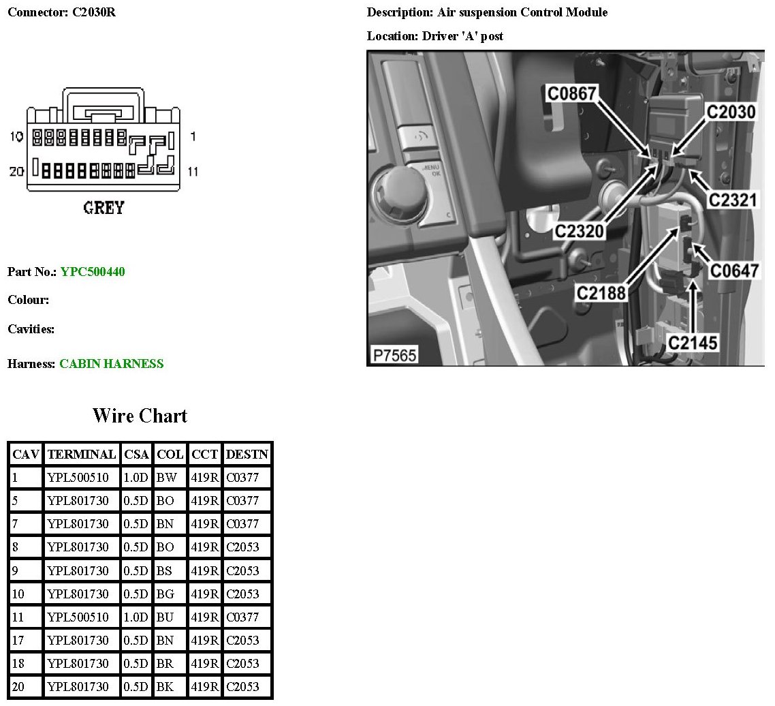
Task: Select the C2030 callout label
Action: pyautogui.click(x=730, y=111)
